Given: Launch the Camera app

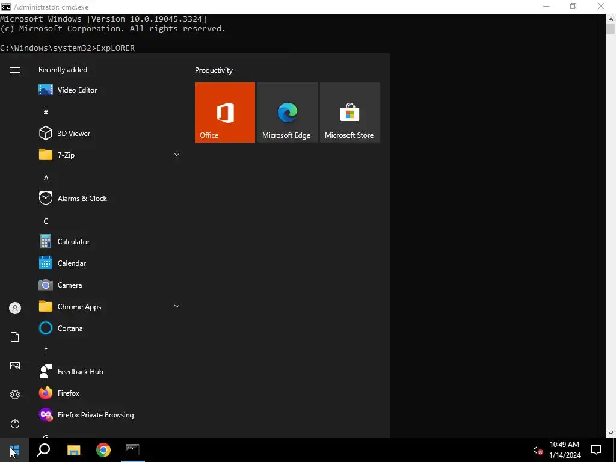Looking at the screenshot, I should (109, 285).
